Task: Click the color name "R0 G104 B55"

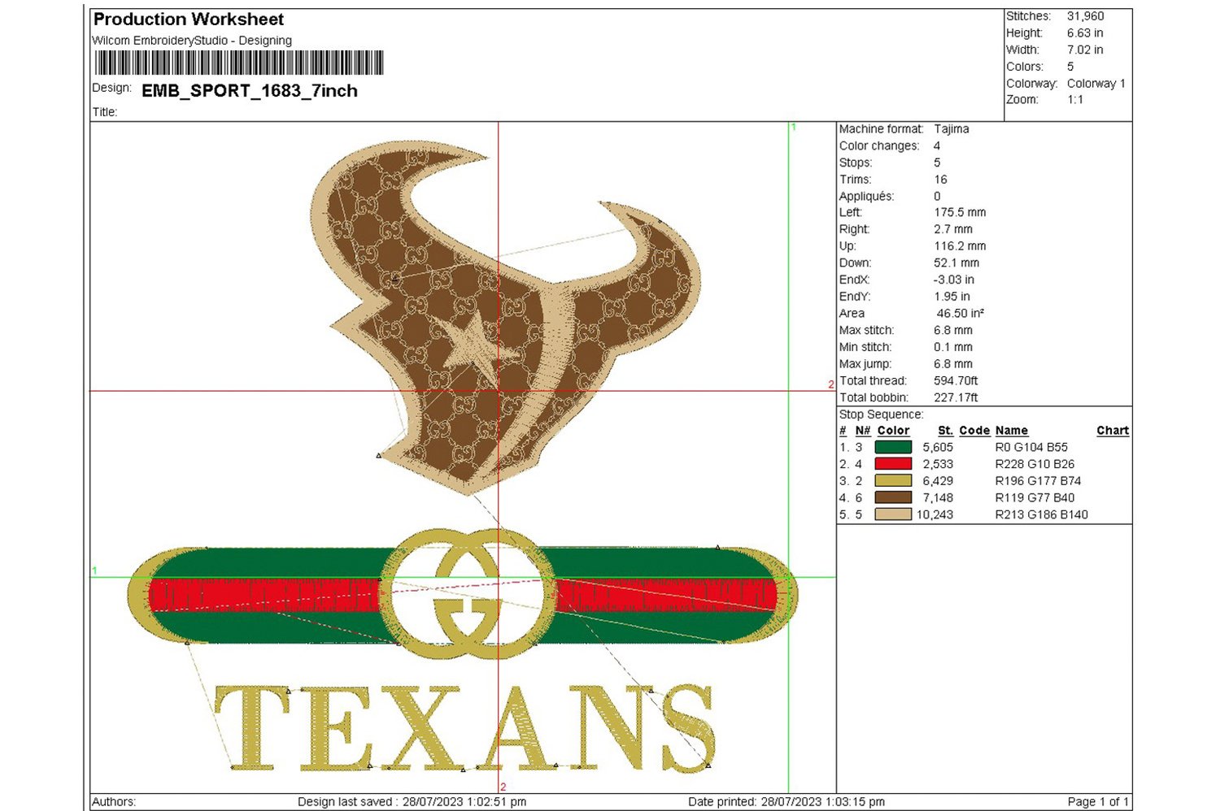Action: pyautogui.click(x=1031, y=448)
